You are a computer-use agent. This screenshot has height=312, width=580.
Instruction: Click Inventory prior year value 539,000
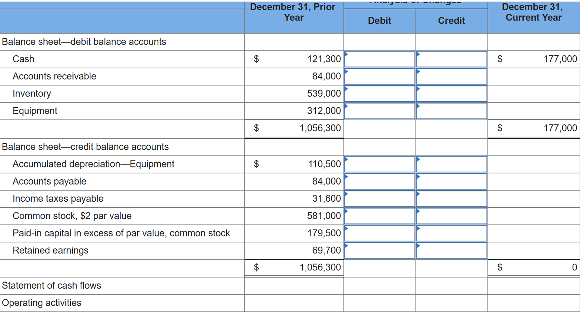point(324,94)
